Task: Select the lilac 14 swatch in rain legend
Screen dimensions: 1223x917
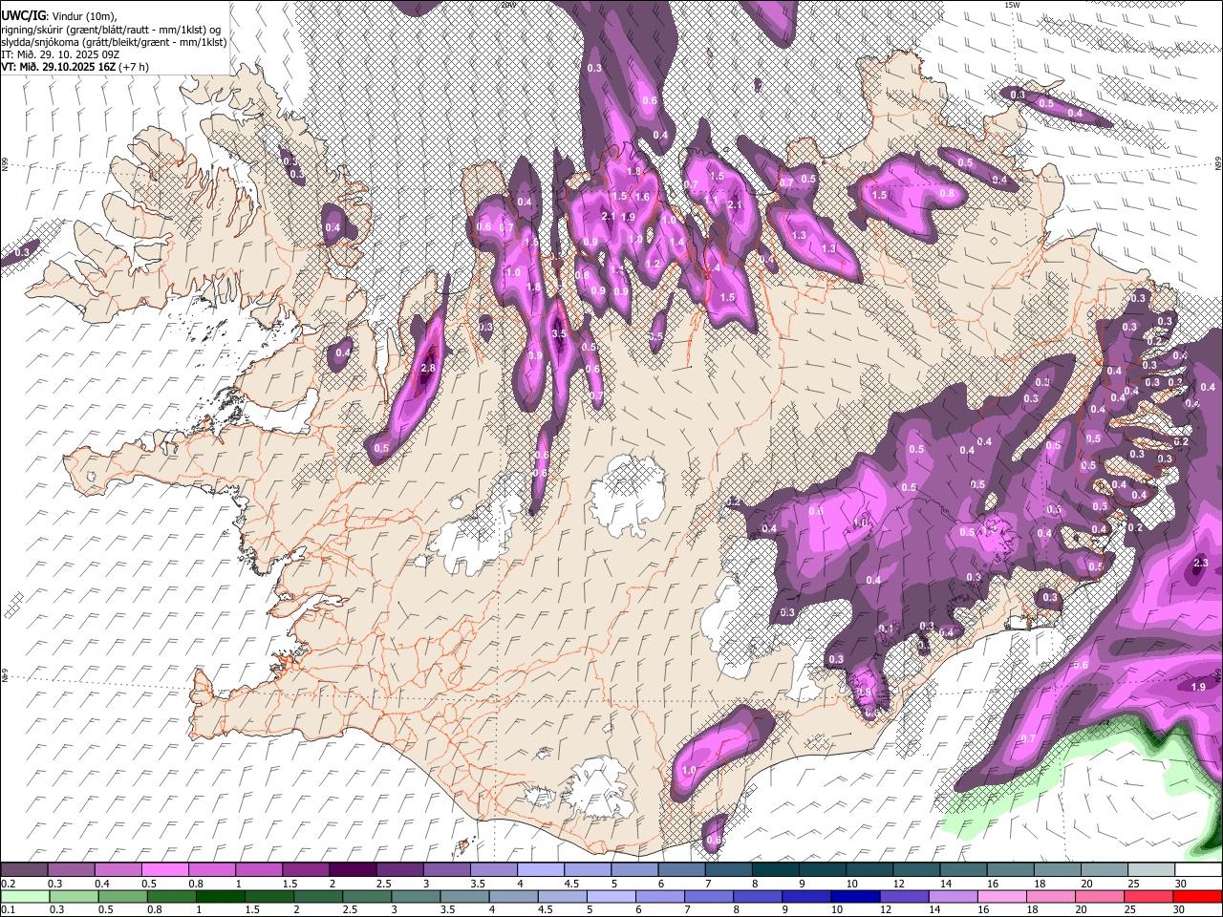Action: pos(953,896)
